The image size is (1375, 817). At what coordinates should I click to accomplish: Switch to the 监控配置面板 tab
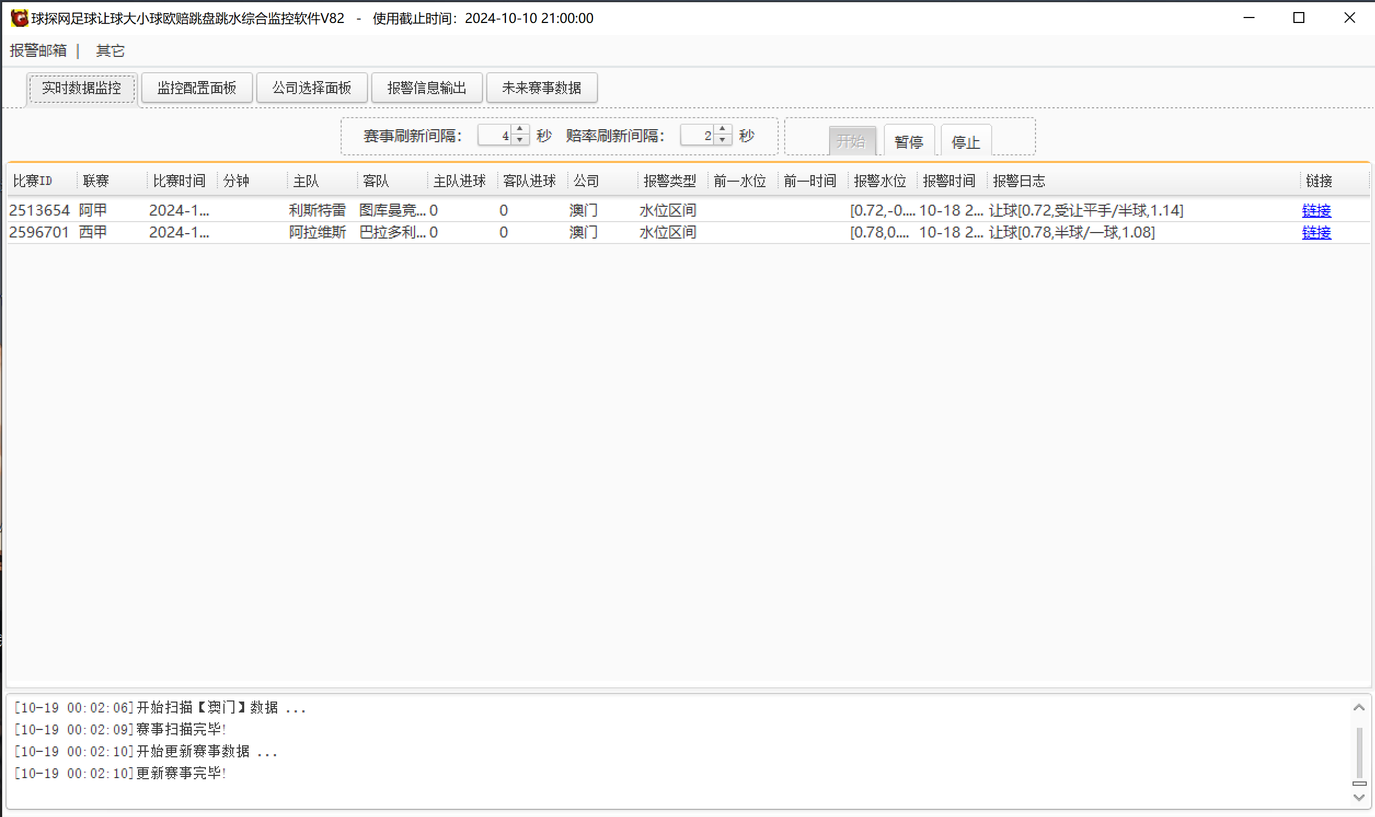pyautogui.click(x=197, y=88)
